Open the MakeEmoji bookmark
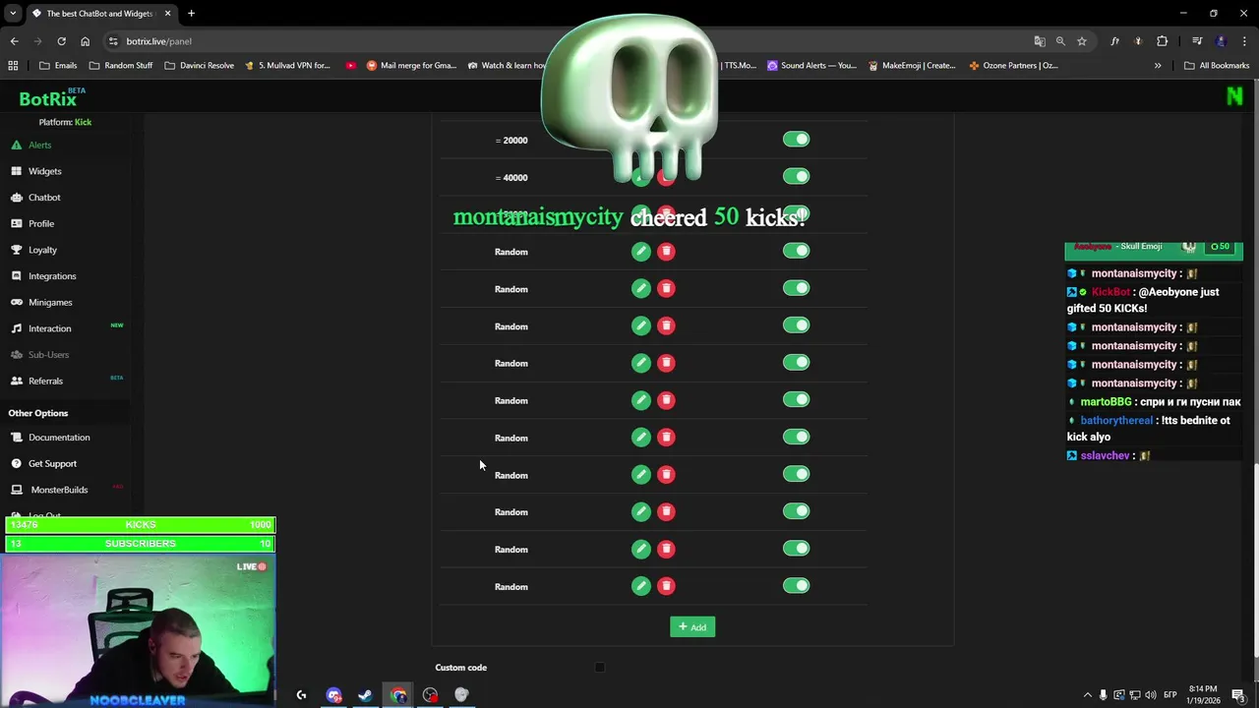The image size is (1259, 708). pos(911,66)
